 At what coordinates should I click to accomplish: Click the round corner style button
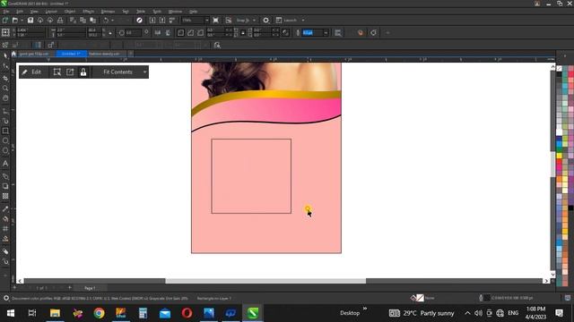(180, 33)
